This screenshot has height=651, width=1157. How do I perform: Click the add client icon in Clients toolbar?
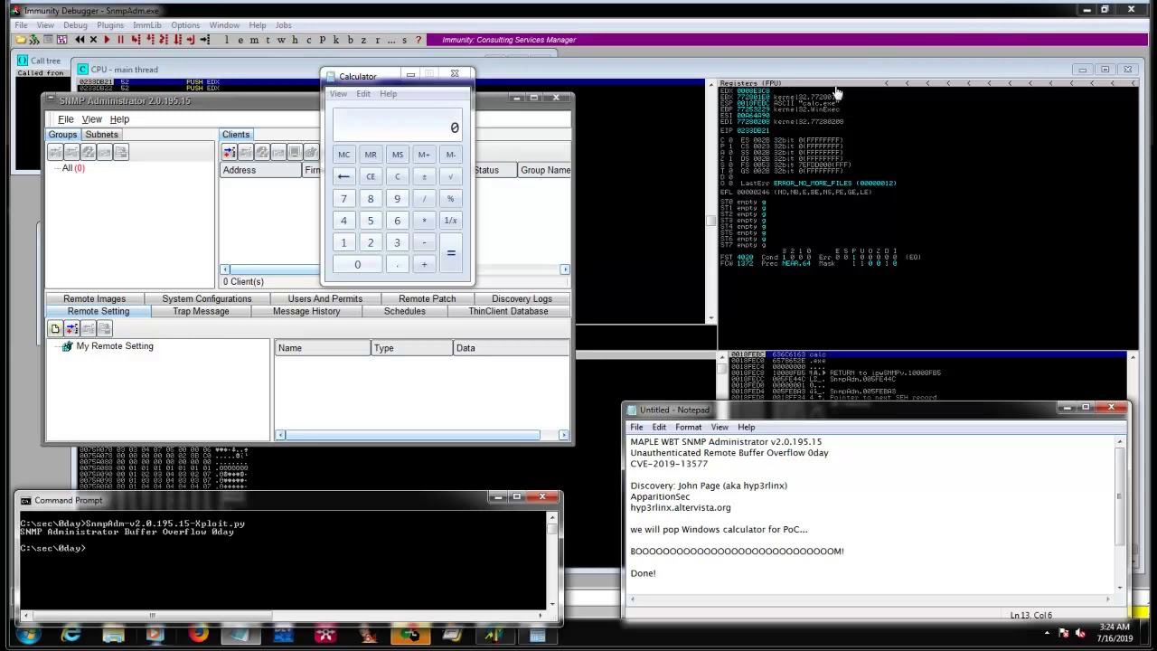pyautogui.click(x=230, y=153)
